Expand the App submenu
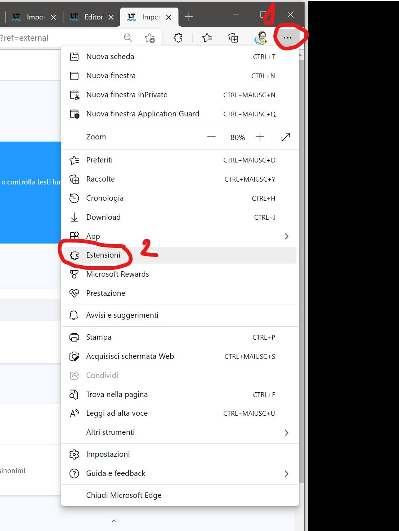Image resolution: width=399 pixels, height=531 pixels. (286, 236)
